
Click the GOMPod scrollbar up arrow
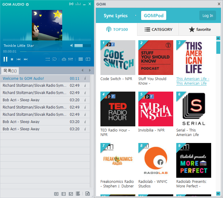tap(218, 38)
